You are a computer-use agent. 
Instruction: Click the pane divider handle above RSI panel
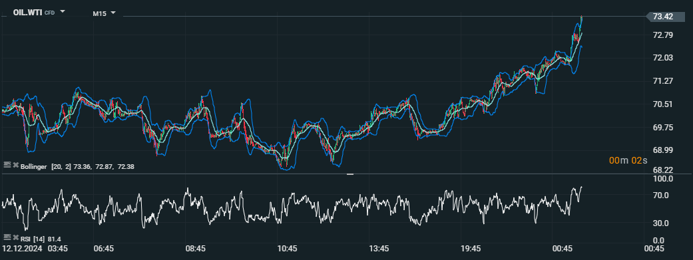(350, 174)
